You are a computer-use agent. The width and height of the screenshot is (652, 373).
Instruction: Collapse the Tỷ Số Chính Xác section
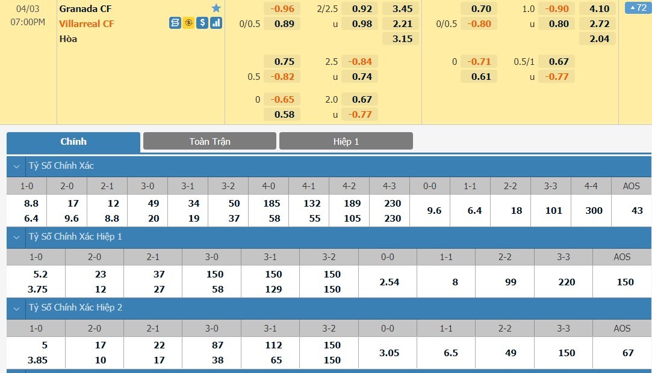(x=16, y=166)
